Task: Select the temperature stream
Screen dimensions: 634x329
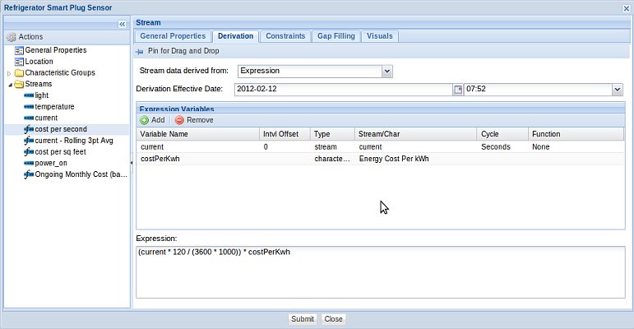Action: [54, 106]
